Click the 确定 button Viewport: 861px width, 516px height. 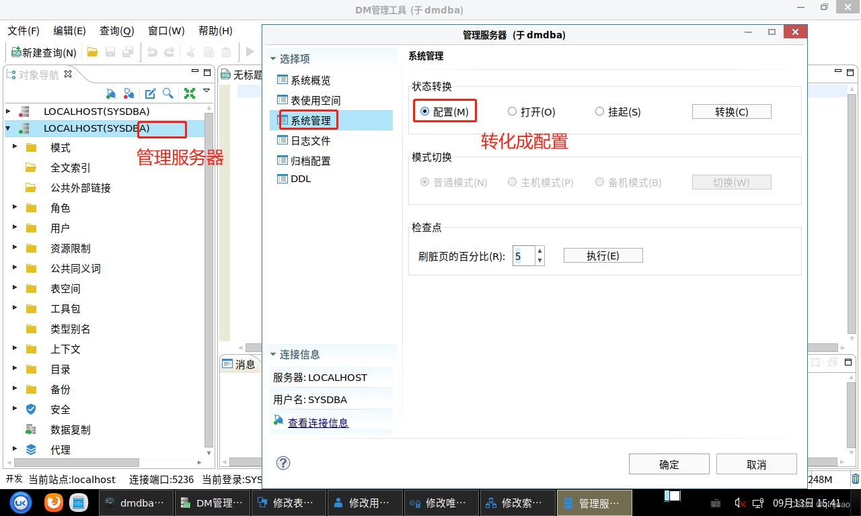pyautogui.click(x=669, y=464)
